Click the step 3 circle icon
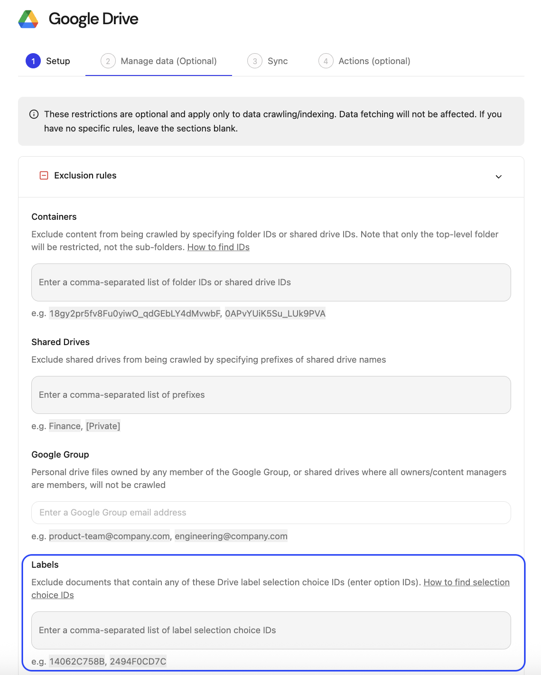Image resolution: width=541 pixels, height=675 pixels. 255,61
